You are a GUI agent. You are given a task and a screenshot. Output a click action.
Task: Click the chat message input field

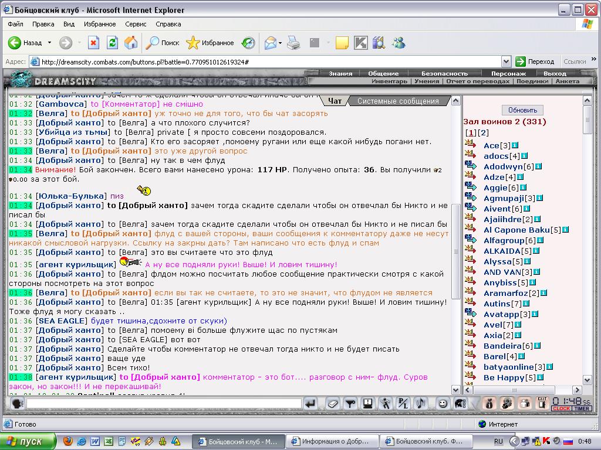(x=164, y=403)
